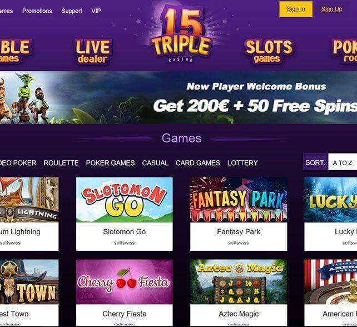Viewport: 357px width, 327px height.
Task: Launch the Cherry Fiesta game image
Action: click(125, 282)
